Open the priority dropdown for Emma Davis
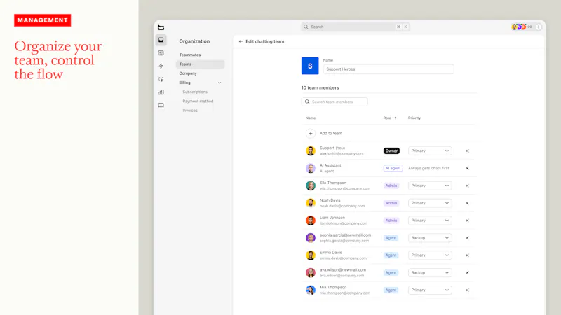 click(x=430, y=255)
